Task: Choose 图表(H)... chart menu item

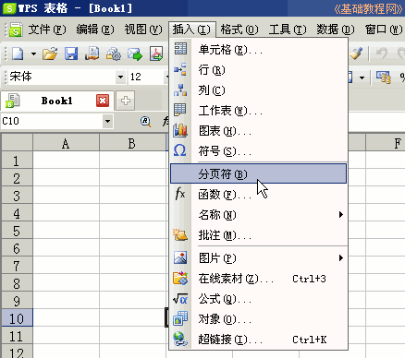Action: tap(258, 131)
